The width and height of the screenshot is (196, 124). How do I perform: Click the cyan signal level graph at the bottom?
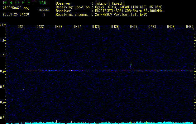pyautogui.click(x=100, y=123)
